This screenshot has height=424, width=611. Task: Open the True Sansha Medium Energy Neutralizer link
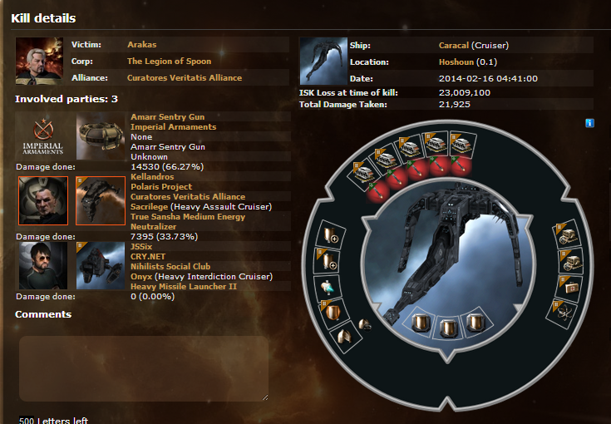tap(188, 221)
